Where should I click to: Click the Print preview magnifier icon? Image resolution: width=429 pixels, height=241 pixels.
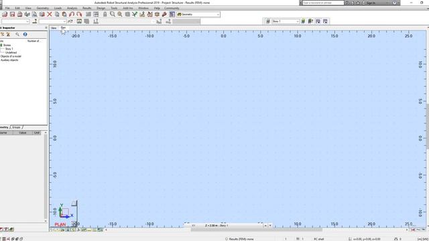(34, 14)
